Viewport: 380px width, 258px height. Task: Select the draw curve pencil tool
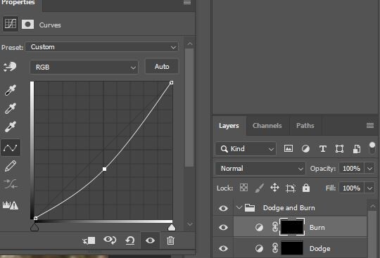pos(11,167)
